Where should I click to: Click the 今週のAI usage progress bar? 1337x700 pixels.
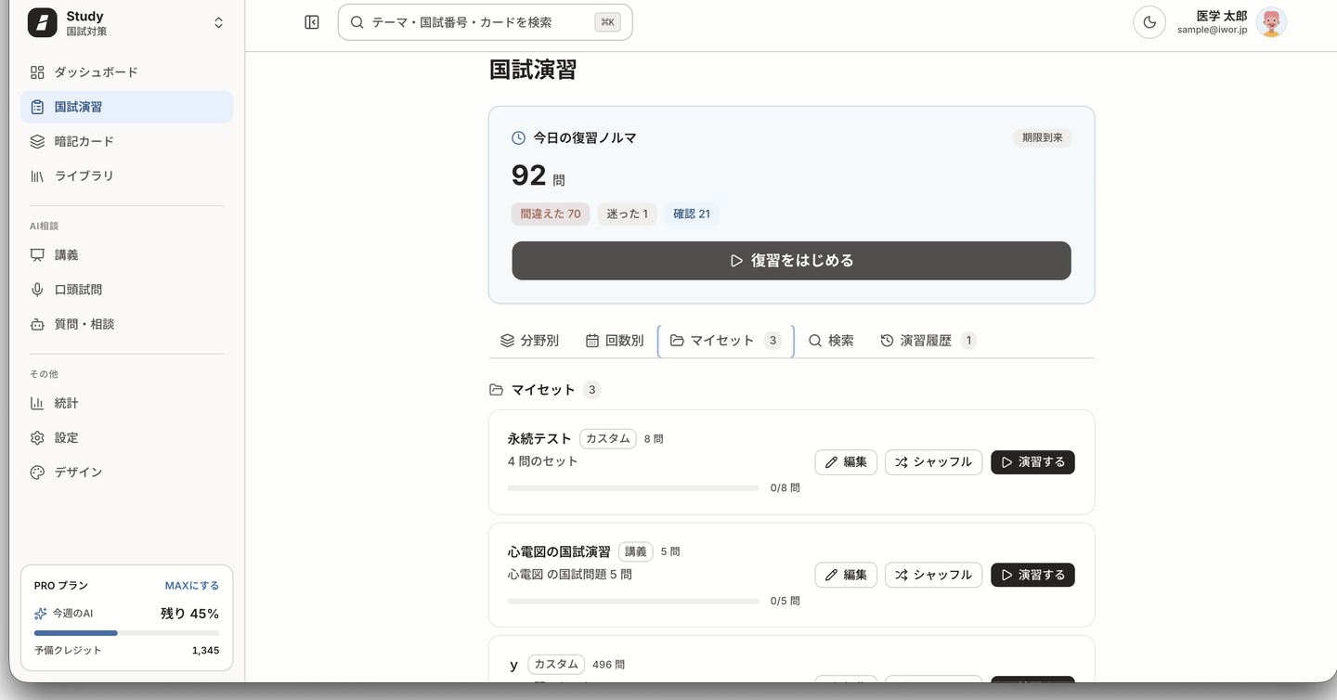coord(127,633)
